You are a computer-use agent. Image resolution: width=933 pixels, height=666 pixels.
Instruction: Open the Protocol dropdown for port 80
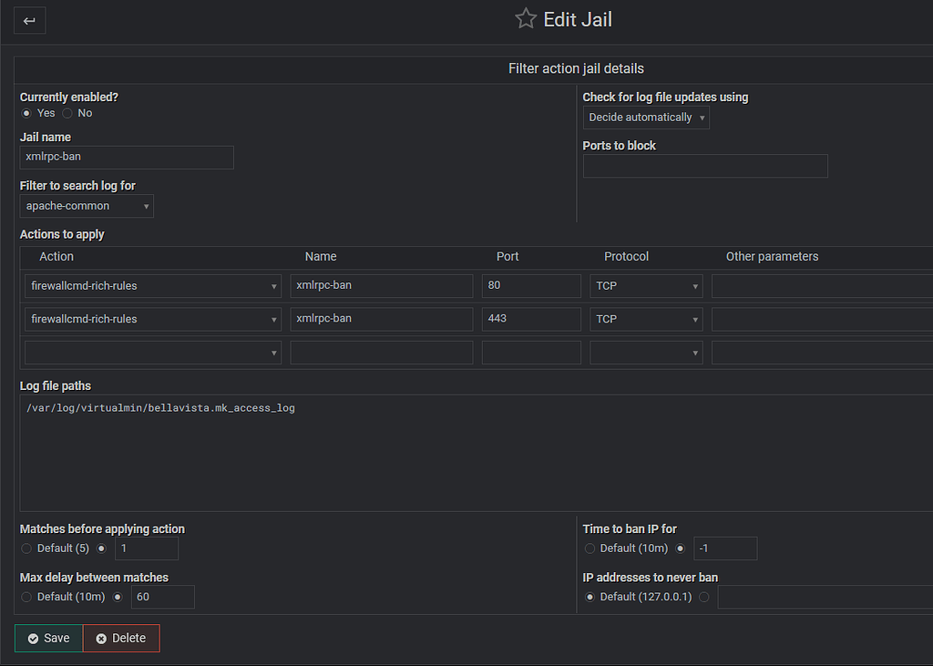(646, 286)
